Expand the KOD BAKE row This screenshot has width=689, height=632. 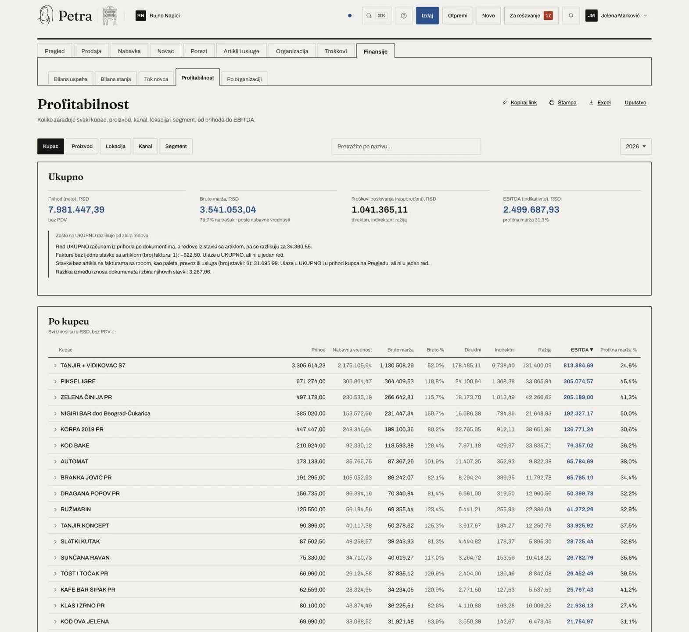55,445
